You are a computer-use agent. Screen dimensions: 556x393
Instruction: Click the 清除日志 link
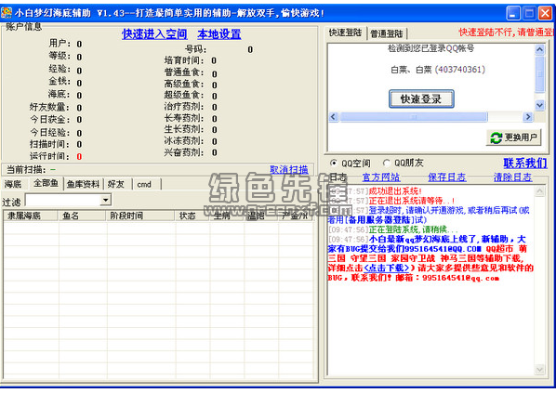click(512, 177)
